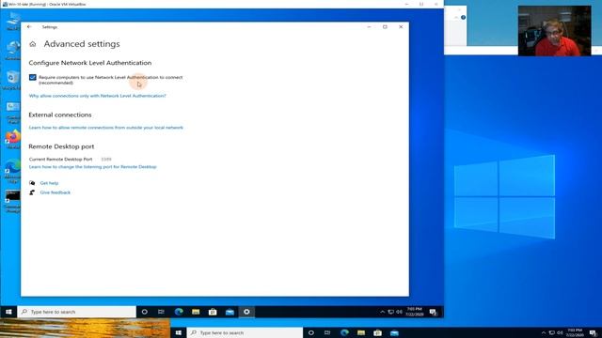Open Microsoft Store from the VM taskbar

click(213, 312)
